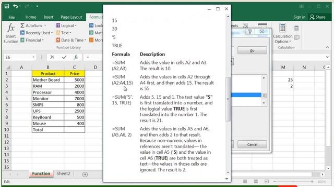The image size is (334, 187).
Task: Customize Quick Access Toolbar dropdown
Action: (x=37, y=6)
